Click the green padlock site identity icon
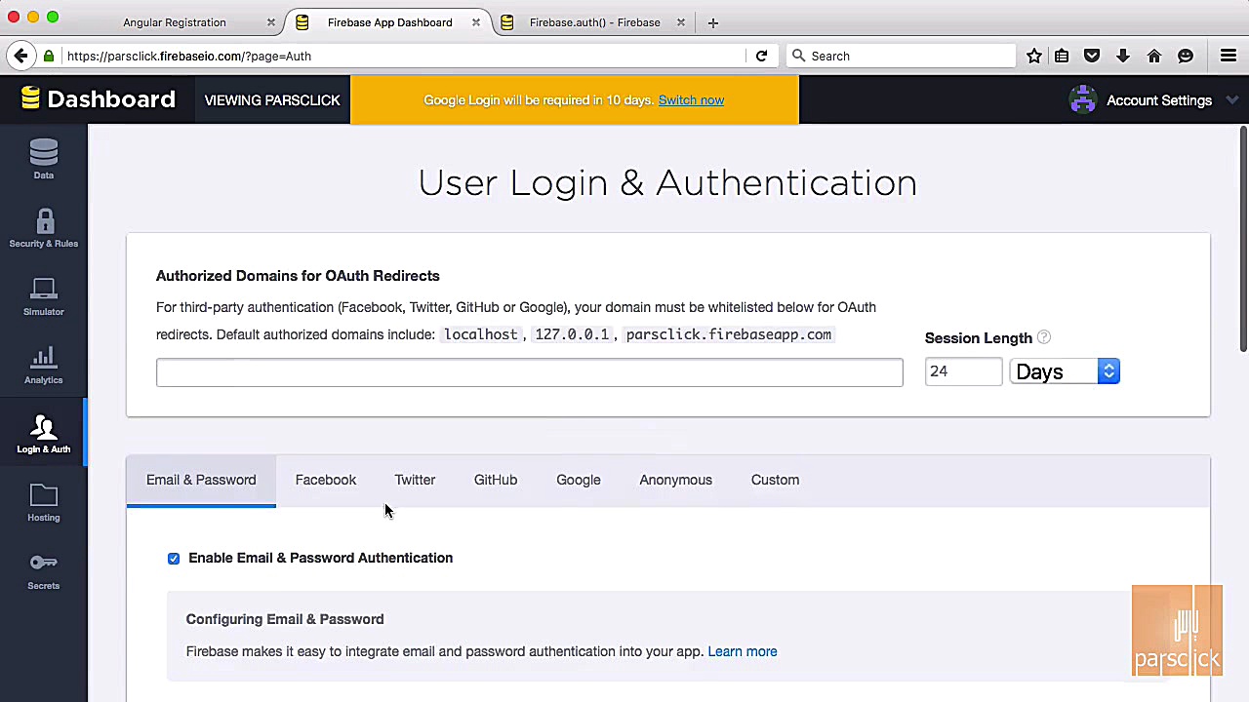This screenshot has height=702, width=1249. click(49, 56)
